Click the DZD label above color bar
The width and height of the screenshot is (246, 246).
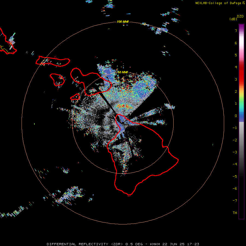coord(240,16)
